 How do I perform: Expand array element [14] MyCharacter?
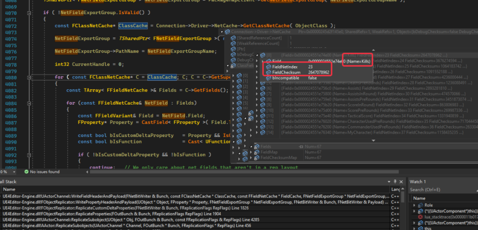click(x=257, y=132)
